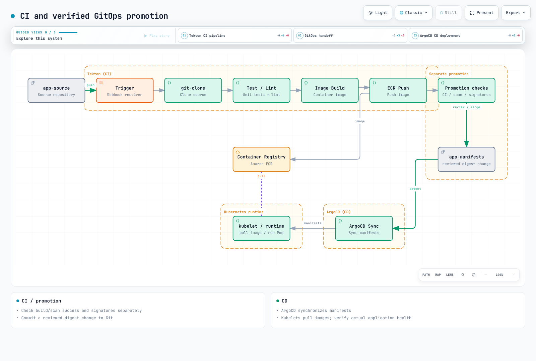Open the Classic style dropdown
Screen dimensions: 536x361
[413, 13]
